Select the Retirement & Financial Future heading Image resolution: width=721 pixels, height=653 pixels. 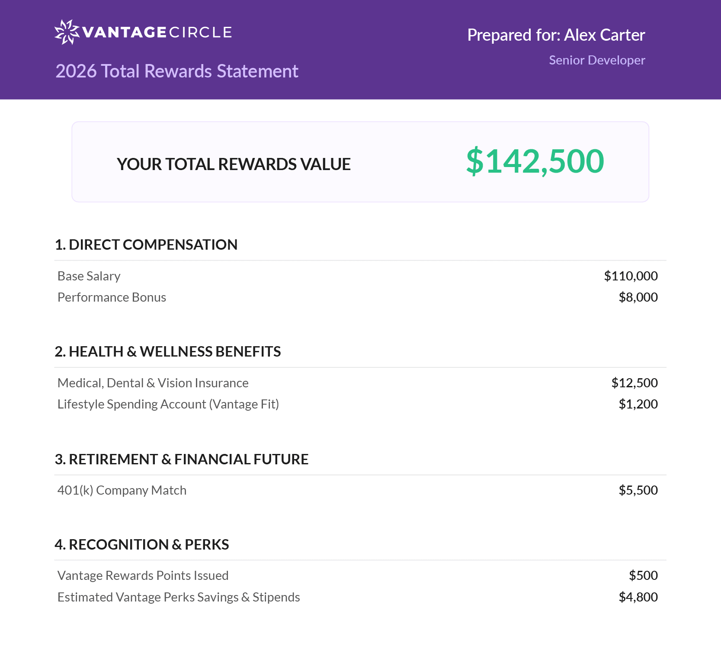pyautogui.click(x=182, y=459)
